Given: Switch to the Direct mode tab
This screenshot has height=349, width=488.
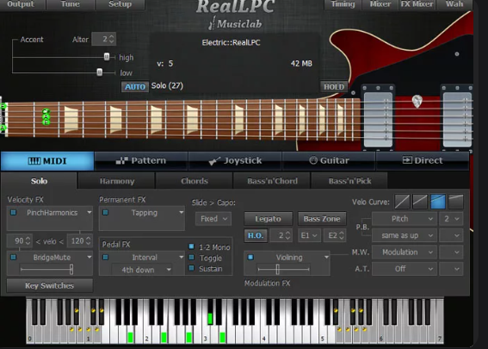Looking at the screenshot, I should tap(423, 161).
